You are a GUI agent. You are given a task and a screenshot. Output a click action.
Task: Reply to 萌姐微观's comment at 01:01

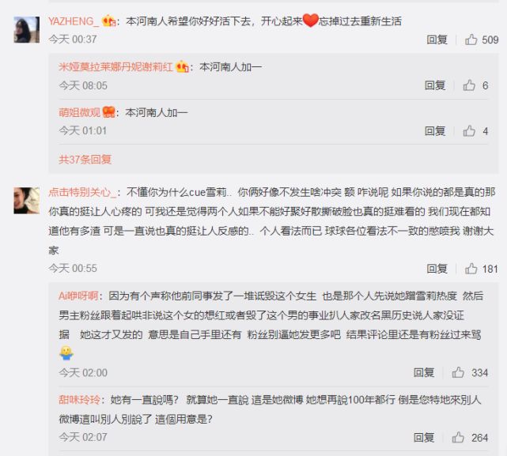click(x=435, y=131)
